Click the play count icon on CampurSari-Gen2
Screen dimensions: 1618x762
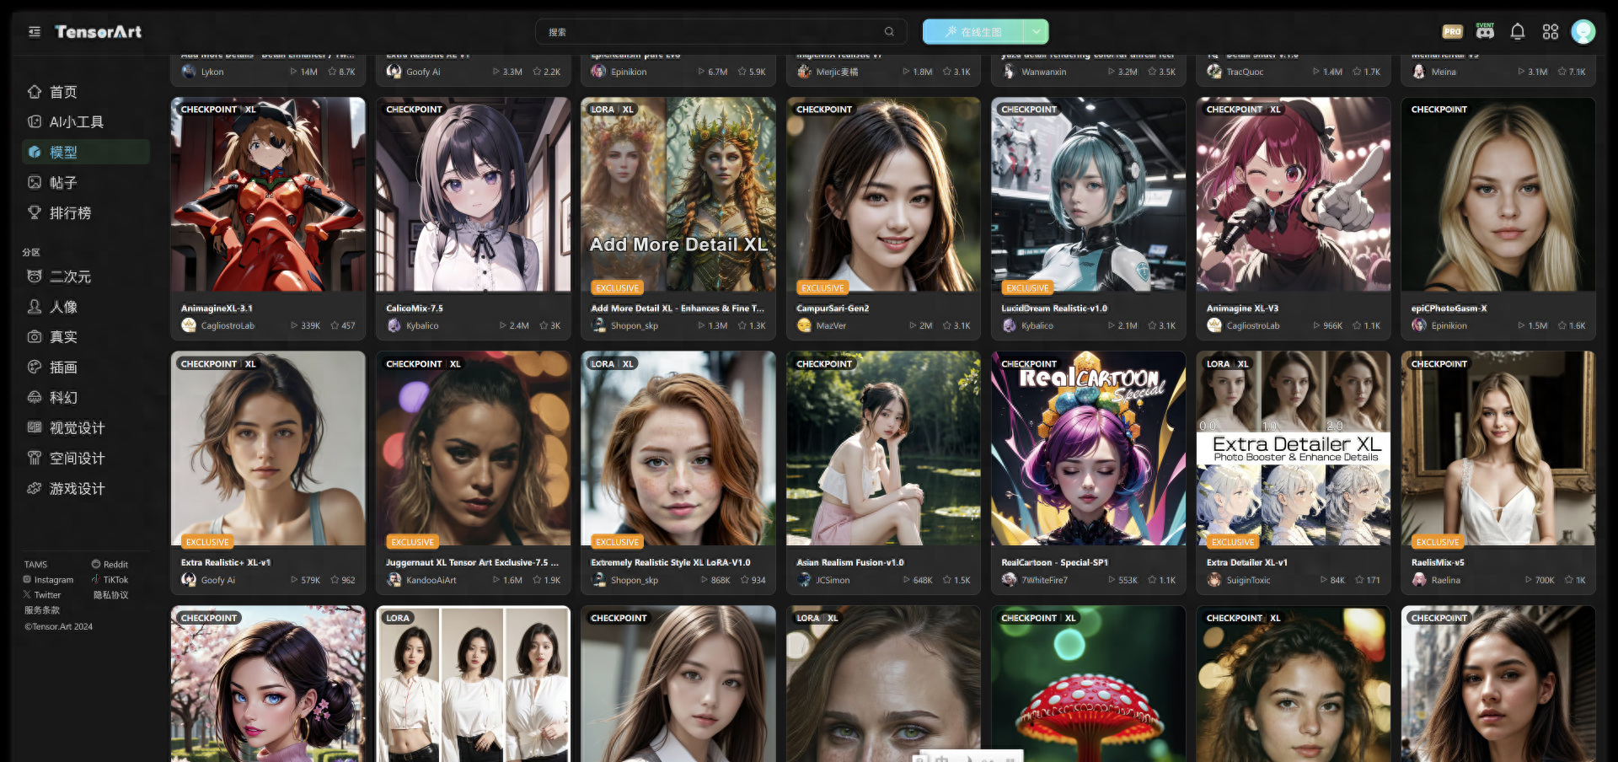[x=913, y=325]
